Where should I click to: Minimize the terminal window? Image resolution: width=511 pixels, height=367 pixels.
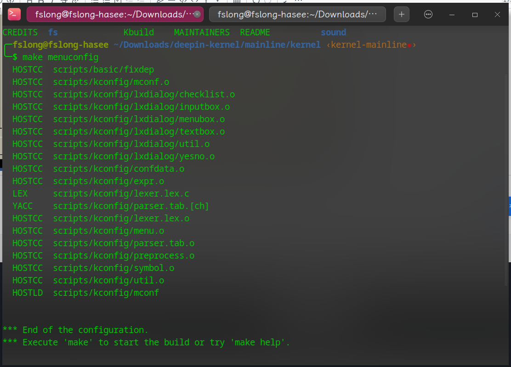tap(452, 15)
